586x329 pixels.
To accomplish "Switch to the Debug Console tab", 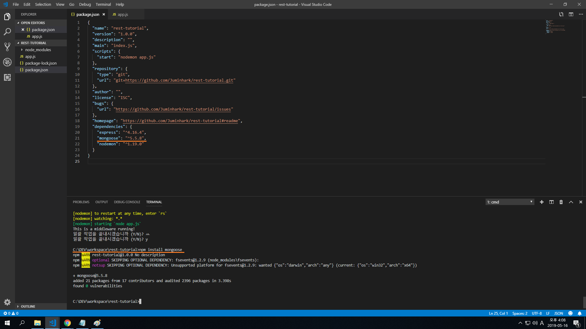I will 127,202.
